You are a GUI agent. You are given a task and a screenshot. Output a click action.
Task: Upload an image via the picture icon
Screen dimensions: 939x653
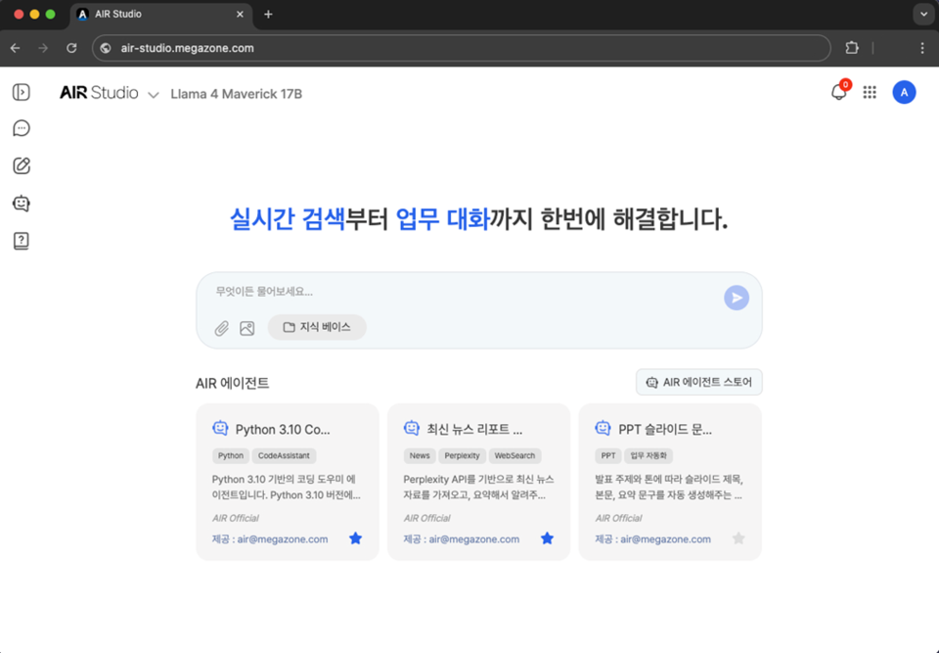(x=246, y=328)
